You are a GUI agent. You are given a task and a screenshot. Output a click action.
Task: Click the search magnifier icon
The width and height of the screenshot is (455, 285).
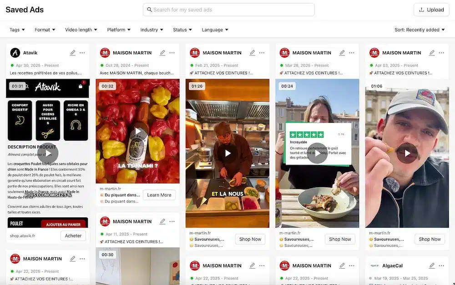[149, 10]
